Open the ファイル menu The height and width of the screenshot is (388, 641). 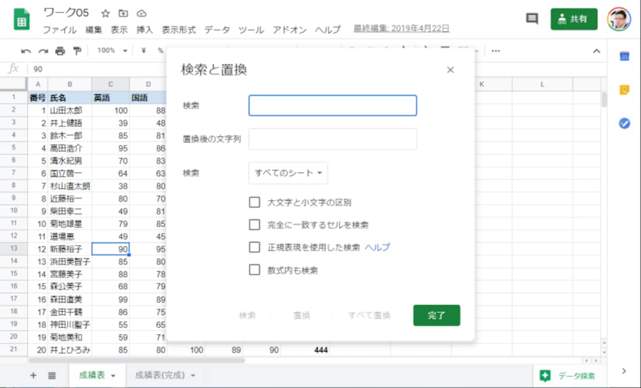[x=59, y=29]
